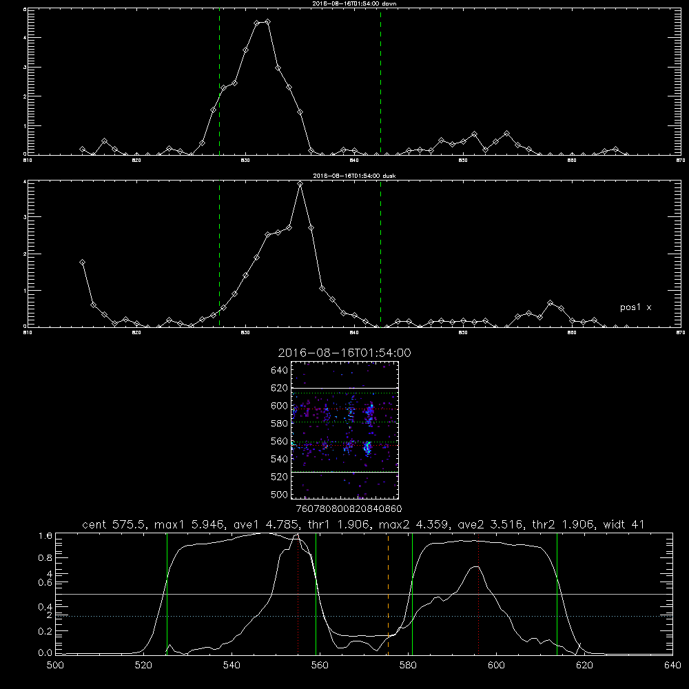Image resolution: width=689 pixels, height=689 pixels.
Task: Click the blue dotted horizontal threshold line
Action: (364, 617)
